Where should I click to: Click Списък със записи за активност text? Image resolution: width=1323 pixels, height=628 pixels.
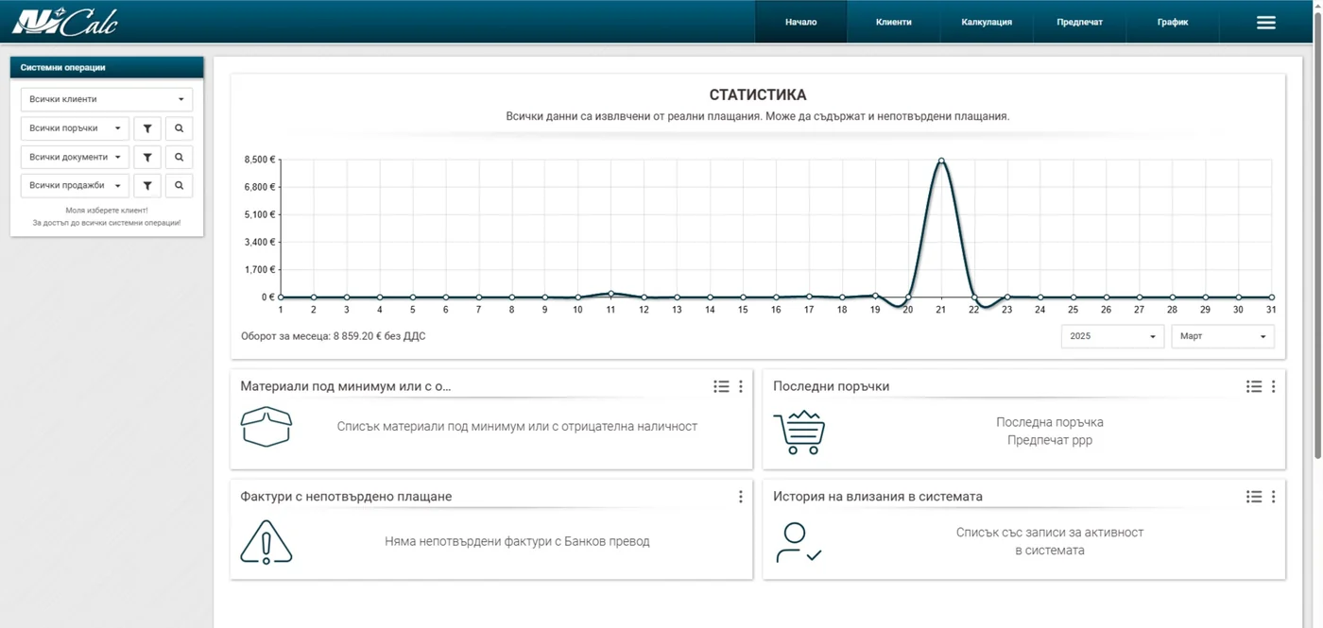point(1050,541)
